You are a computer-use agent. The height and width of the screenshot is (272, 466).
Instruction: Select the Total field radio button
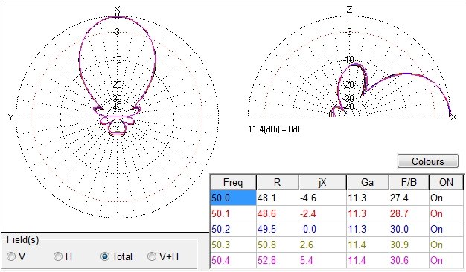[x=105, y=256]
